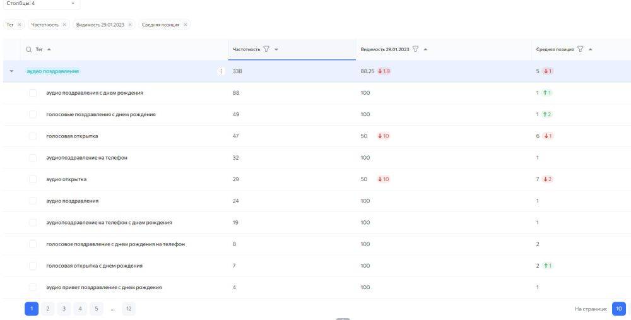This screenshot has width=631, height=320.
Task: Check голосовые поздравления с днем рождения row
Action: [33, 114]
